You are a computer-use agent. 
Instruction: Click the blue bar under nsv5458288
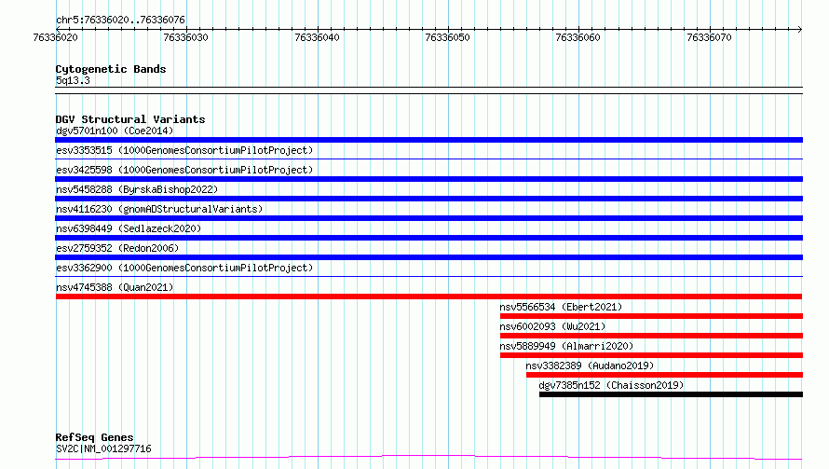(x=428, y=199)
